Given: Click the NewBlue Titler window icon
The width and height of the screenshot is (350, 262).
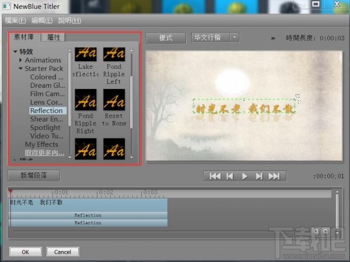Looking at the screenshot, I should click(6, 6).
